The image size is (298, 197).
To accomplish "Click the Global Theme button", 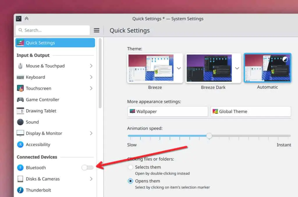I will (x=250, y=111).
